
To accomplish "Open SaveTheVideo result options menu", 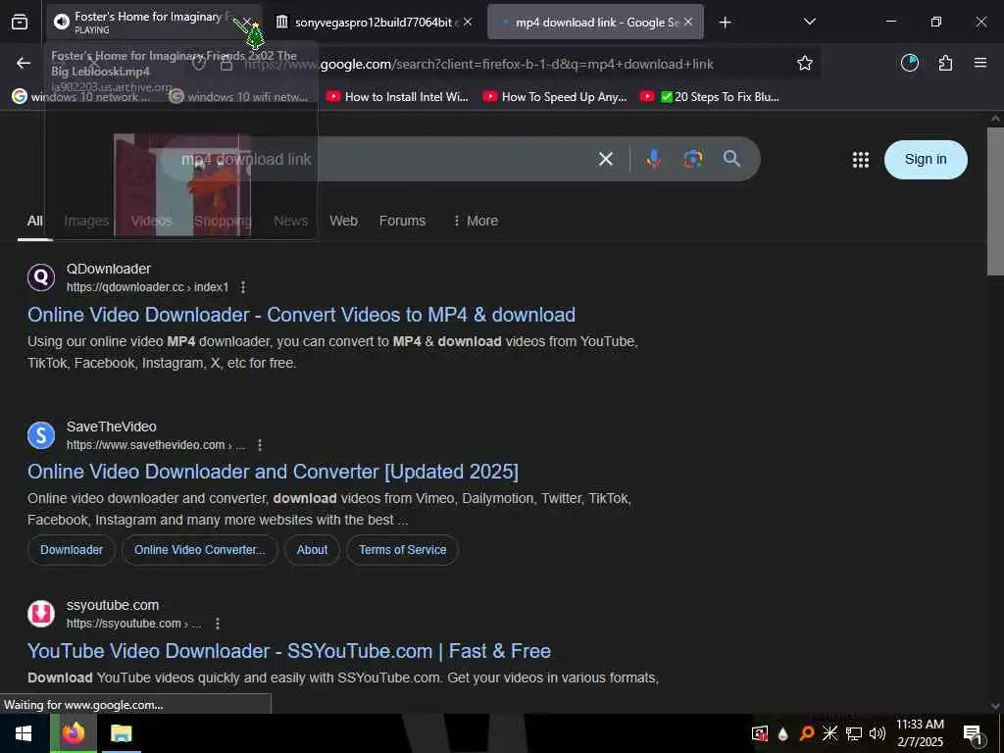I will pyautogui.click(x=259, y=445).
